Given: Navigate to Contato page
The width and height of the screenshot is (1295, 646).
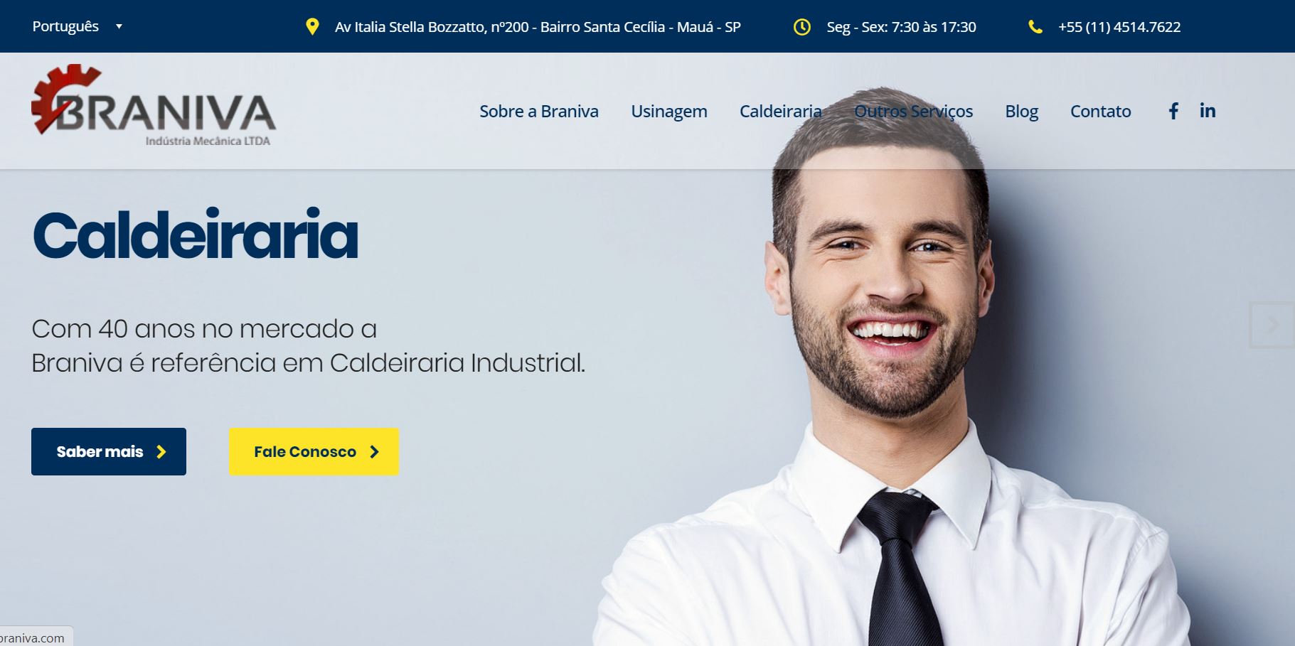Looking at the screenshot, I should coord(1100,111).
